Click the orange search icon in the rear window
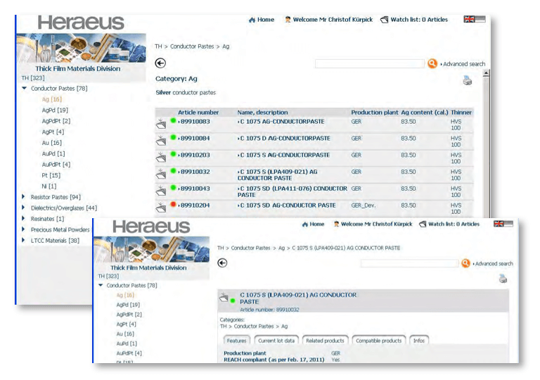 (432, 63)
